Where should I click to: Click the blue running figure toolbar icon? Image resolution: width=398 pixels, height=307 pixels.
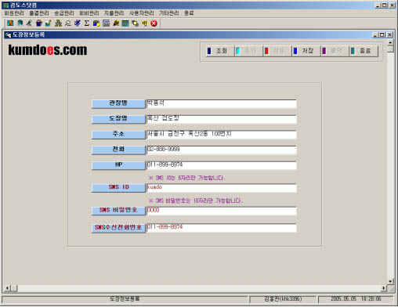click(x=78, y=23)
